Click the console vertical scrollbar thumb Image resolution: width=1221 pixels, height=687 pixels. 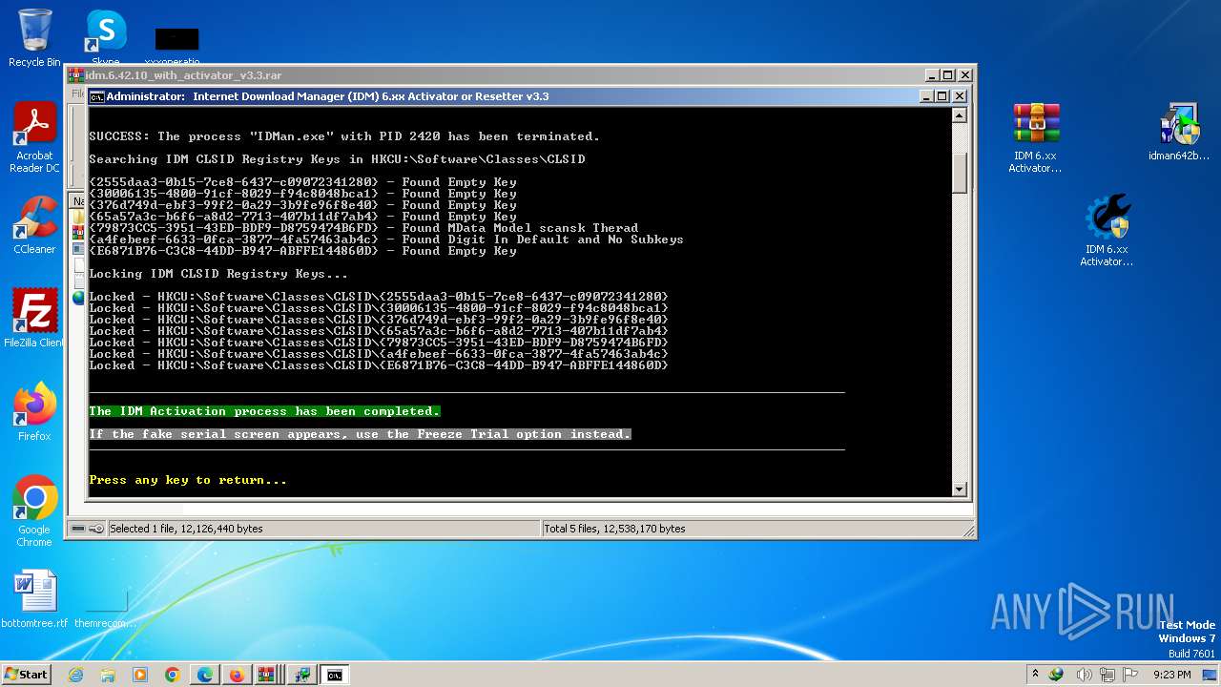(x=960, y=173)
